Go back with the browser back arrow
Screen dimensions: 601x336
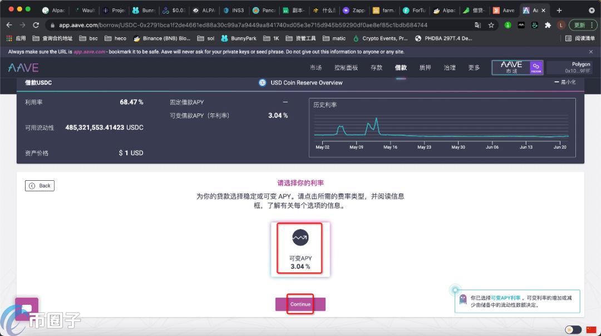(x=9, y=25)
